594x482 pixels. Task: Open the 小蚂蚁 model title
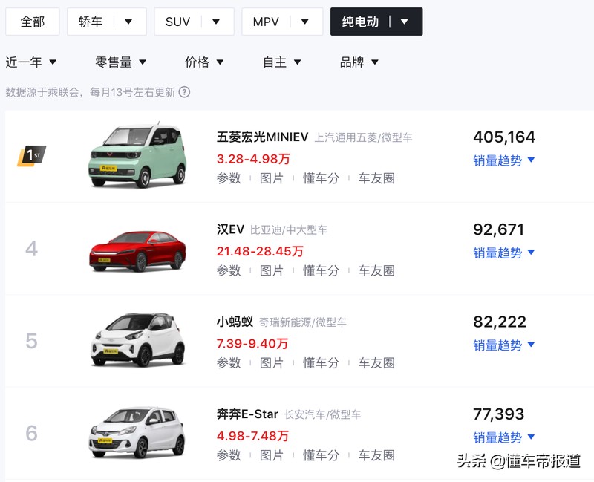pos(235,322)
